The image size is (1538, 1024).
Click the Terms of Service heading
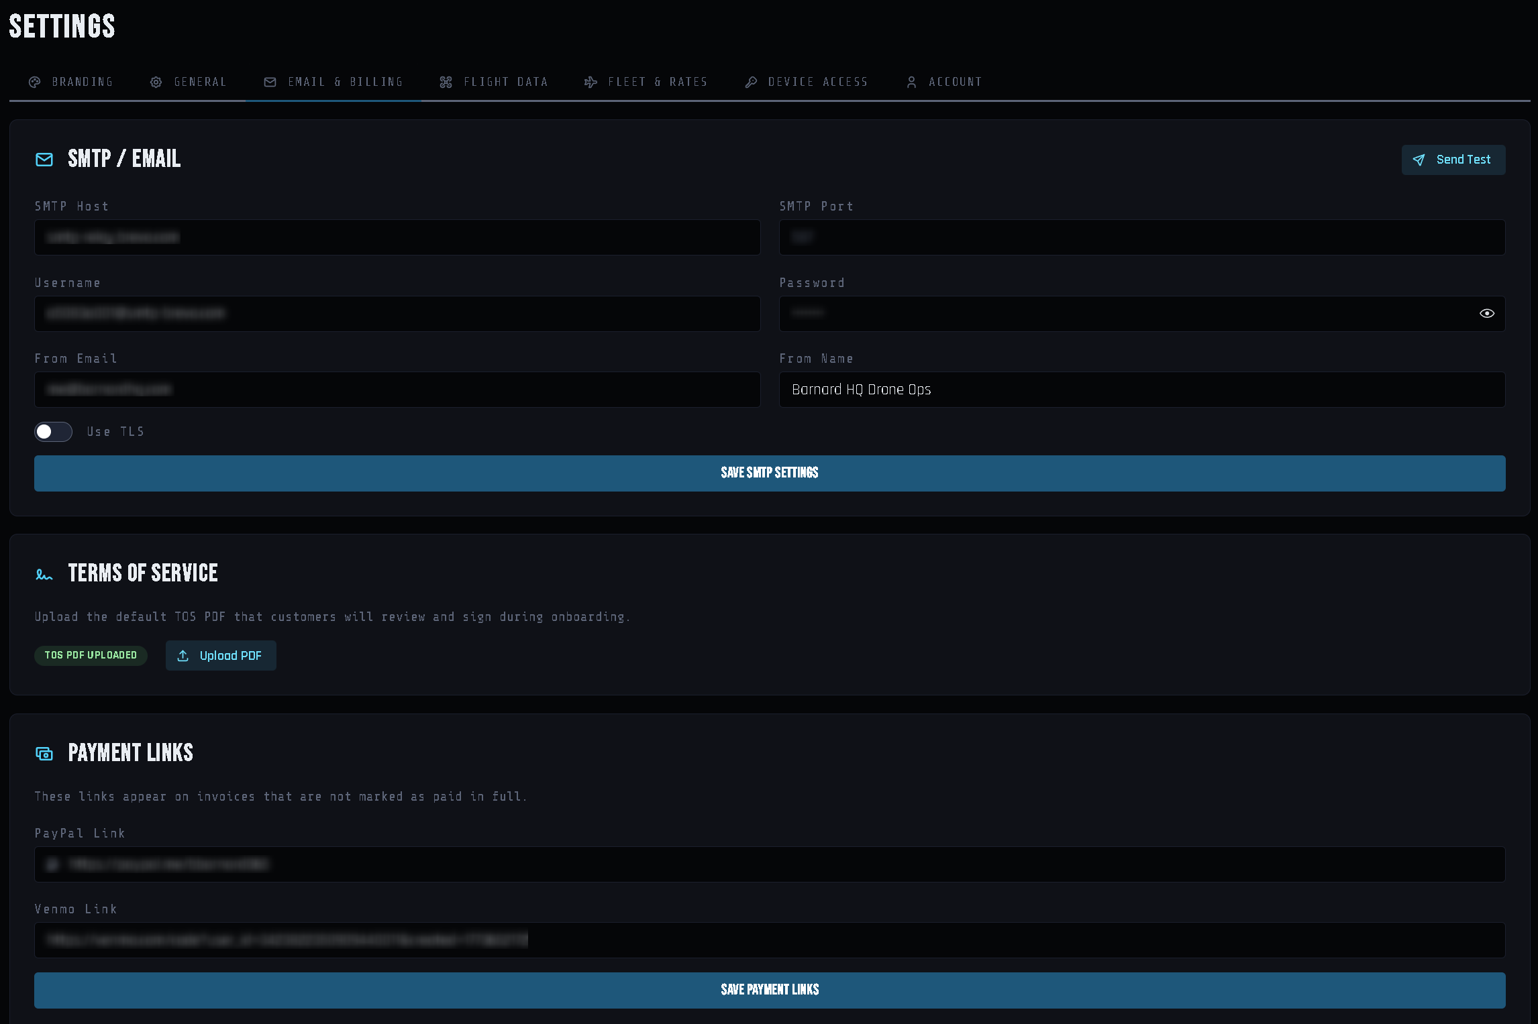pos(143,573)
